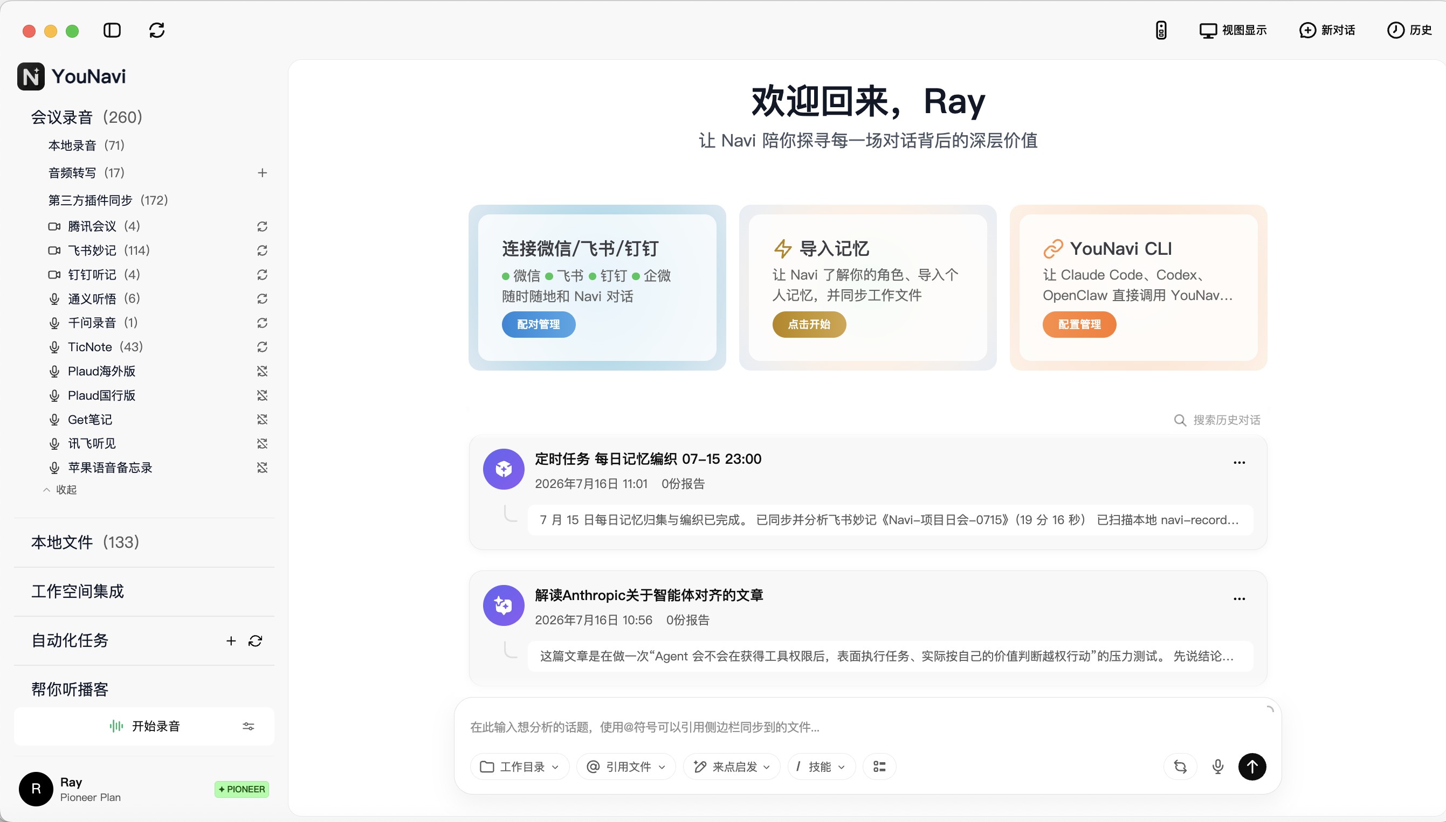Open 自动化任务 section

[x=70, y=640]
